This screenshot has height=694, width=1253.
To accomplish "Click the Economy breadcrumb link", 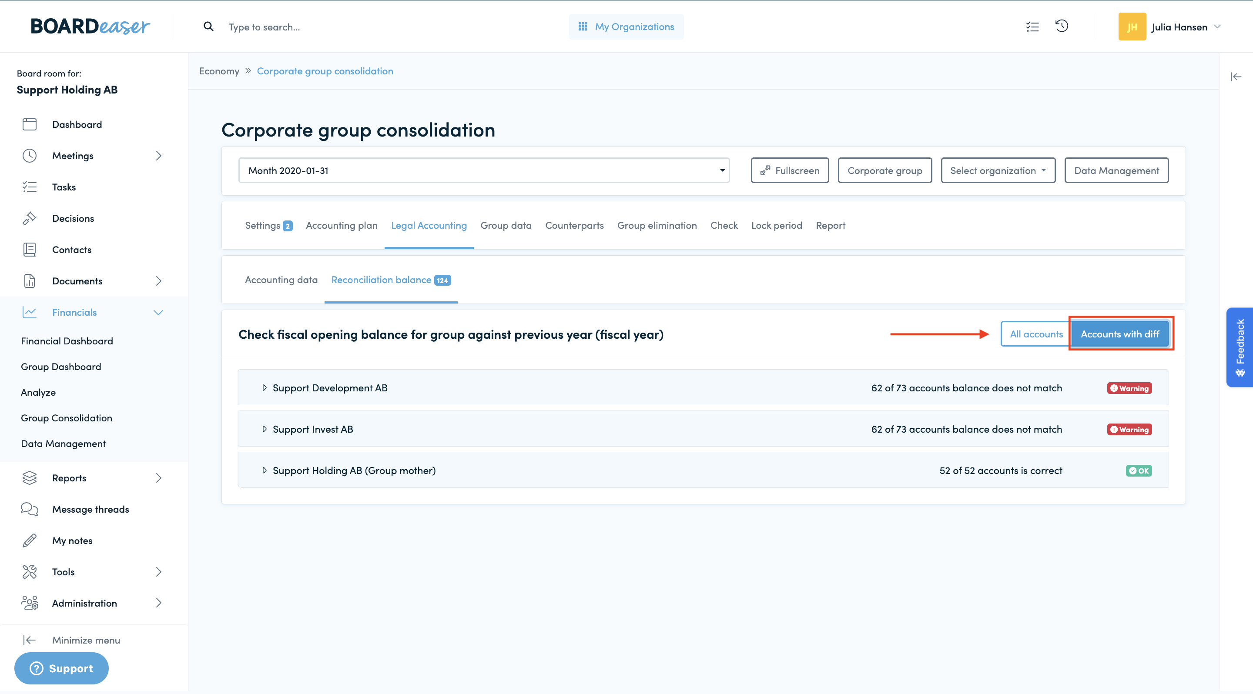I will 219,71.
